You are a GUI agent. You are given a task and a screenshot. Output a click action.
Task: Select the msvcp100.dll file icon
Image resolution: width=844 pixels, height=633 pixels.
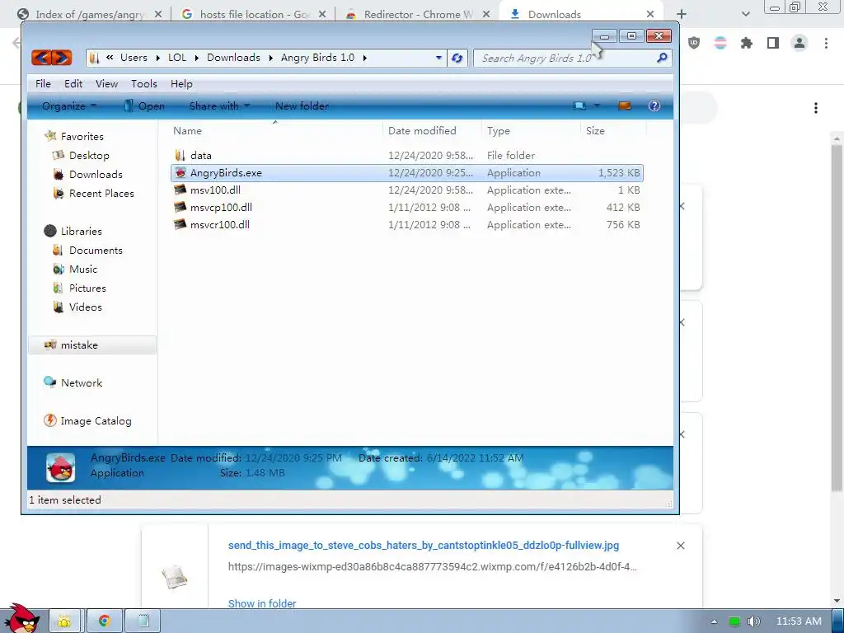point(181,207)
